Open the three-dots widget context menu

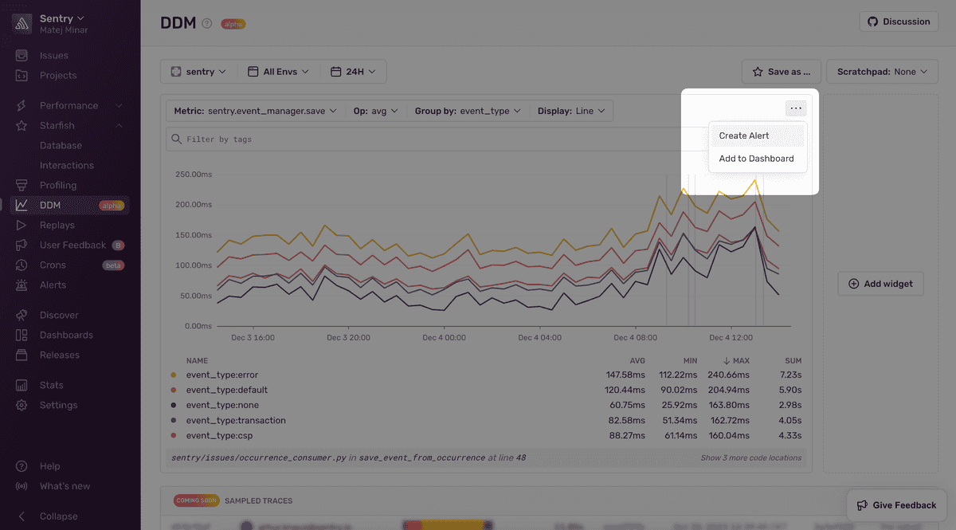point(796,108)
